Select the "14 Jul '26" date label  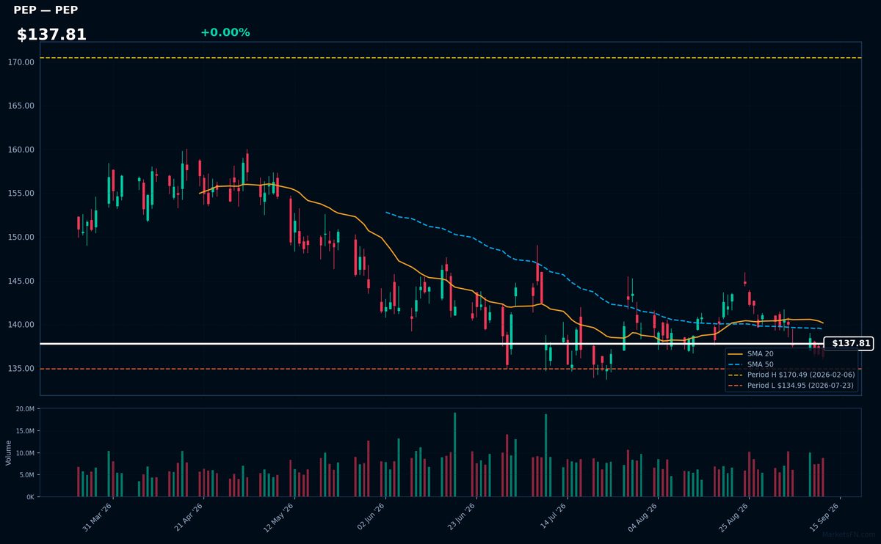[553, 517]
